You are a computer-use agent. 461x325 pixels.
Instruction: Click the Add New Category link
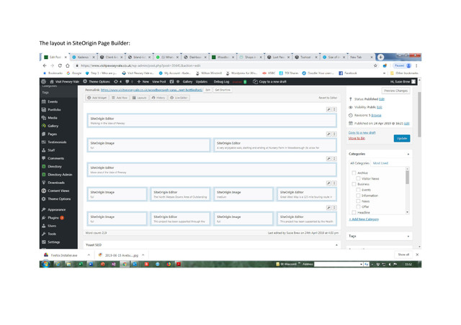[364, 219]
